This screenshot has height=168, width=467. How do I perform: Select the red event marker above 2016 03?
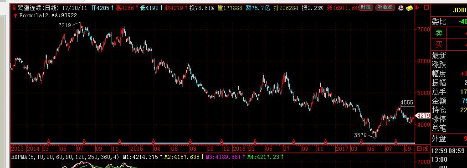pos(255,141)
